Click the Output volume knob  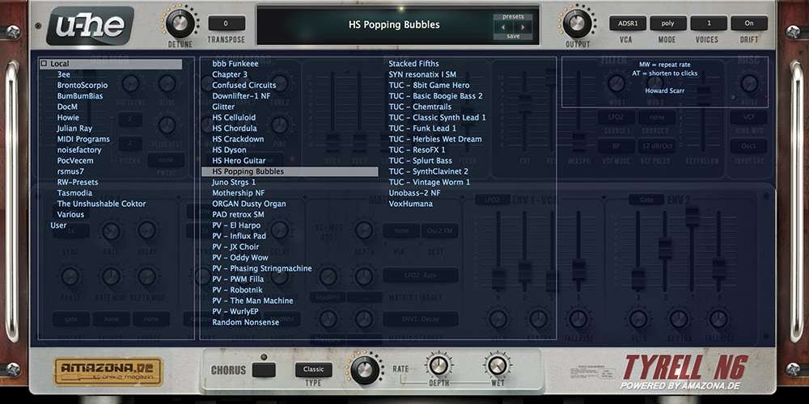[x=577, y=22]
